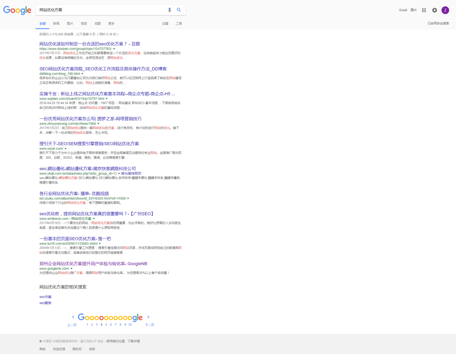Switch to the 视频 tab
This screenshot has width=456, height=354.
[x=84, y=24]
